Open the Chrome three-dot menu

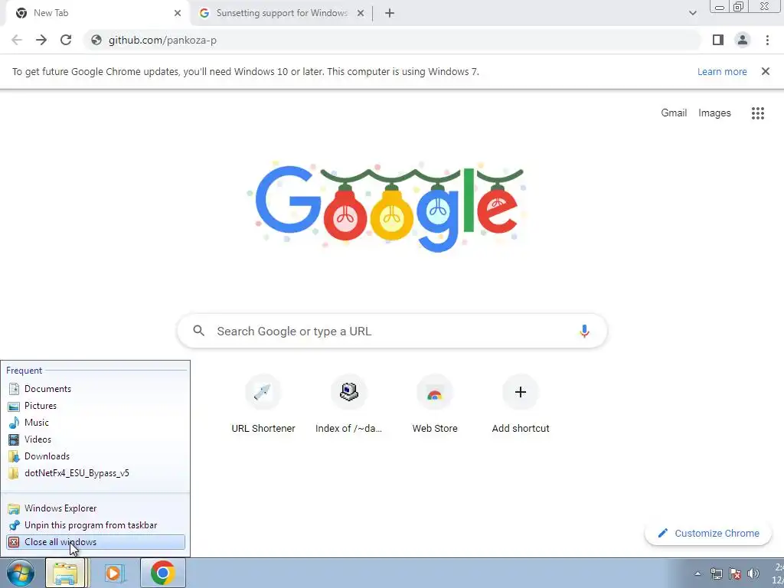coord(767,40)
